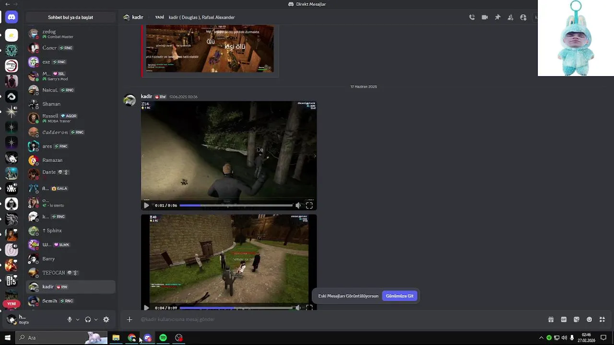Open the Chrome taskbar icon
The image size is (614, 345).
pos(132,338)
